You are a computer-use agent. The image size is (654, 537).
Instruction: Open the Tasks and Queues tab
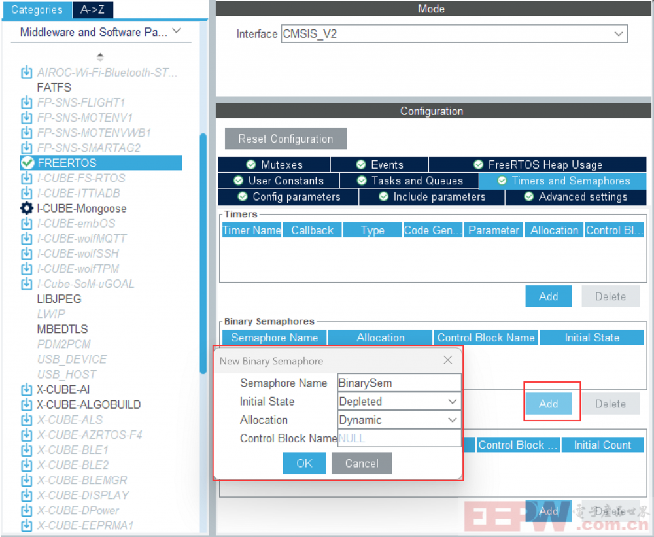point(409,181)
